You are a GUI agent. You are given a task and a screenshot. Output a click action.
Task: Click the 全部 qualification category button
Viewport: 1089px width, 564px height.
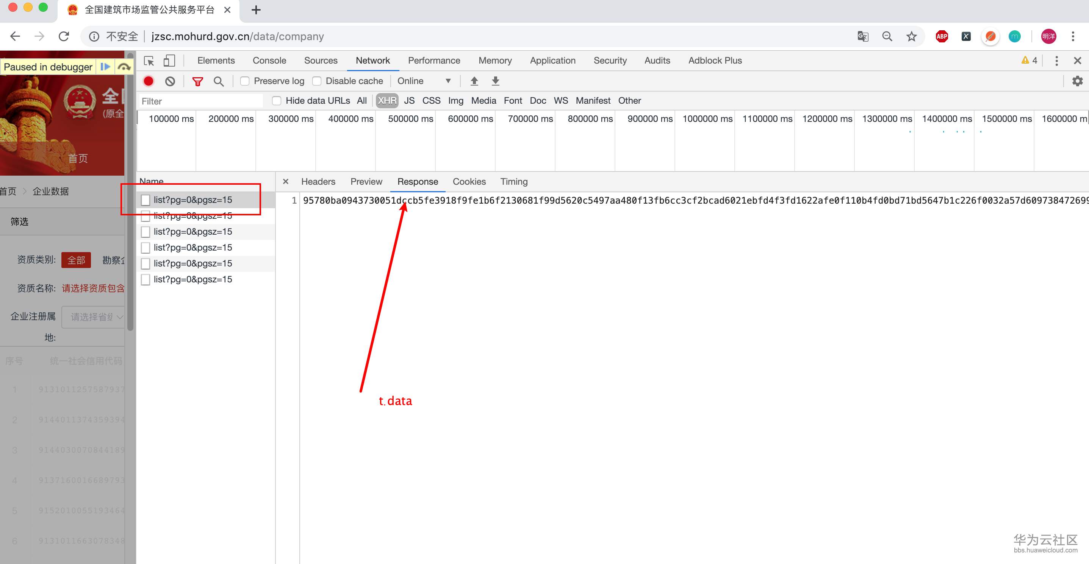tap(76, 260)
